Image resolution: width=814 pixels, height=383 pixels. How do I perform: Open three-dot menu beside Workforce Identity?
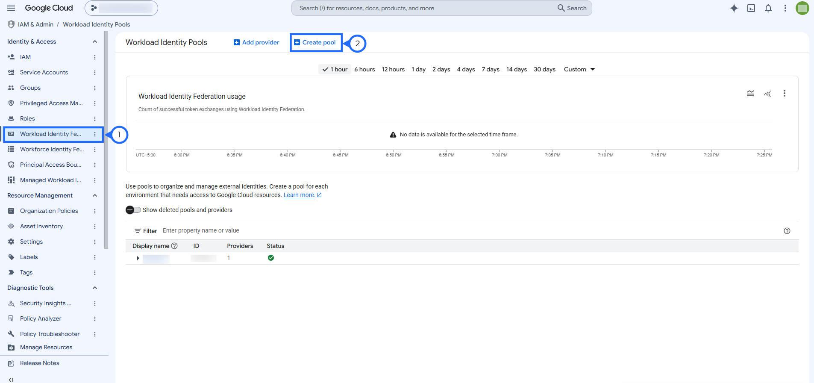tap(95, 149)
